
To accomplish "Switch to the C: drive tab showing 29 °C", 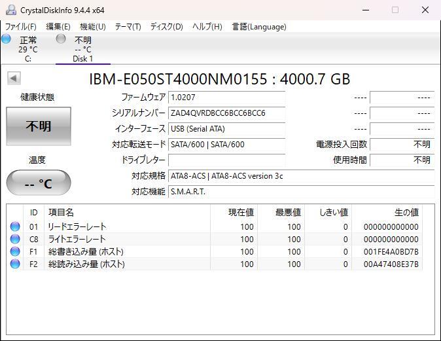I will (x=28, y=49).
